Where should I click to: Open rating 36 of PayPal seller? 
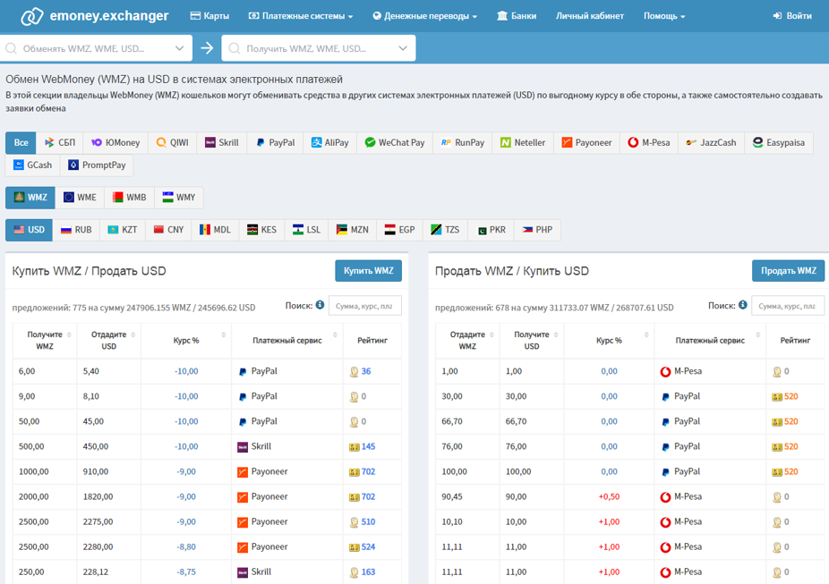click(366, 371)
